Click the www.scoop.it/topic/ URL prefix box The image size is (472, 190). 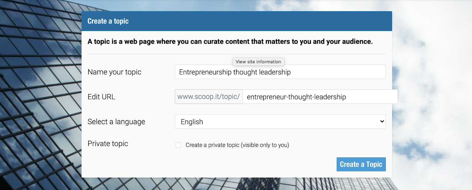click(209, 97)
